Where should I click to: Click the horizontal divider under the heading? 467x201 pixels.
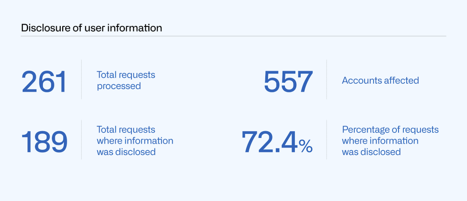coord(233,36)
